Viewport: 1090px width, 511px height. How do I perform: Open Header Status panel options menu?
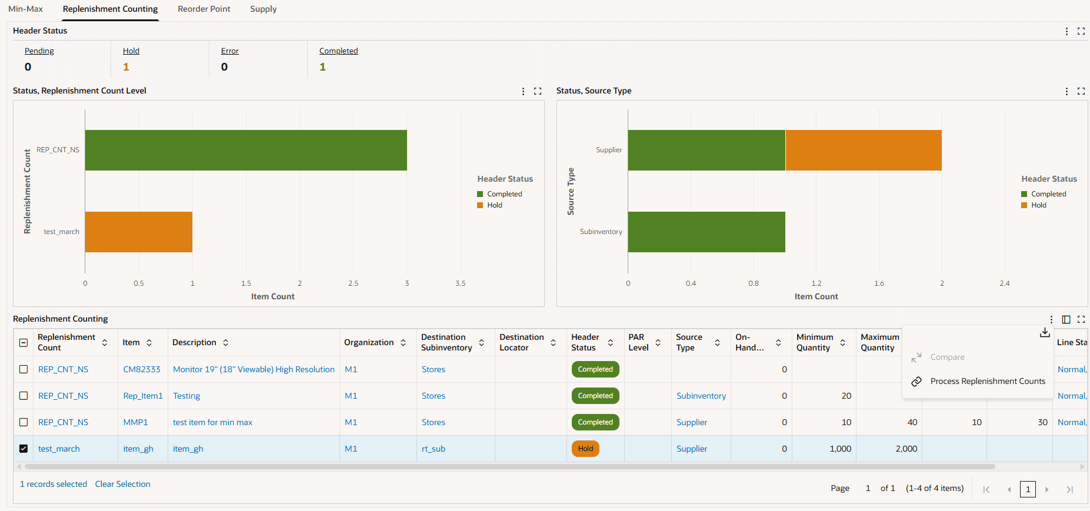point(1067,31)
